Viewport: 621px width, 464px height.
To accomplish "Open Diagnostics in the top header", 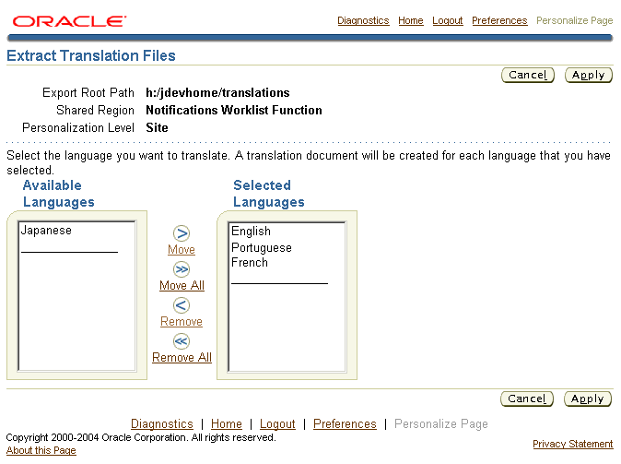I will (363, 20).
